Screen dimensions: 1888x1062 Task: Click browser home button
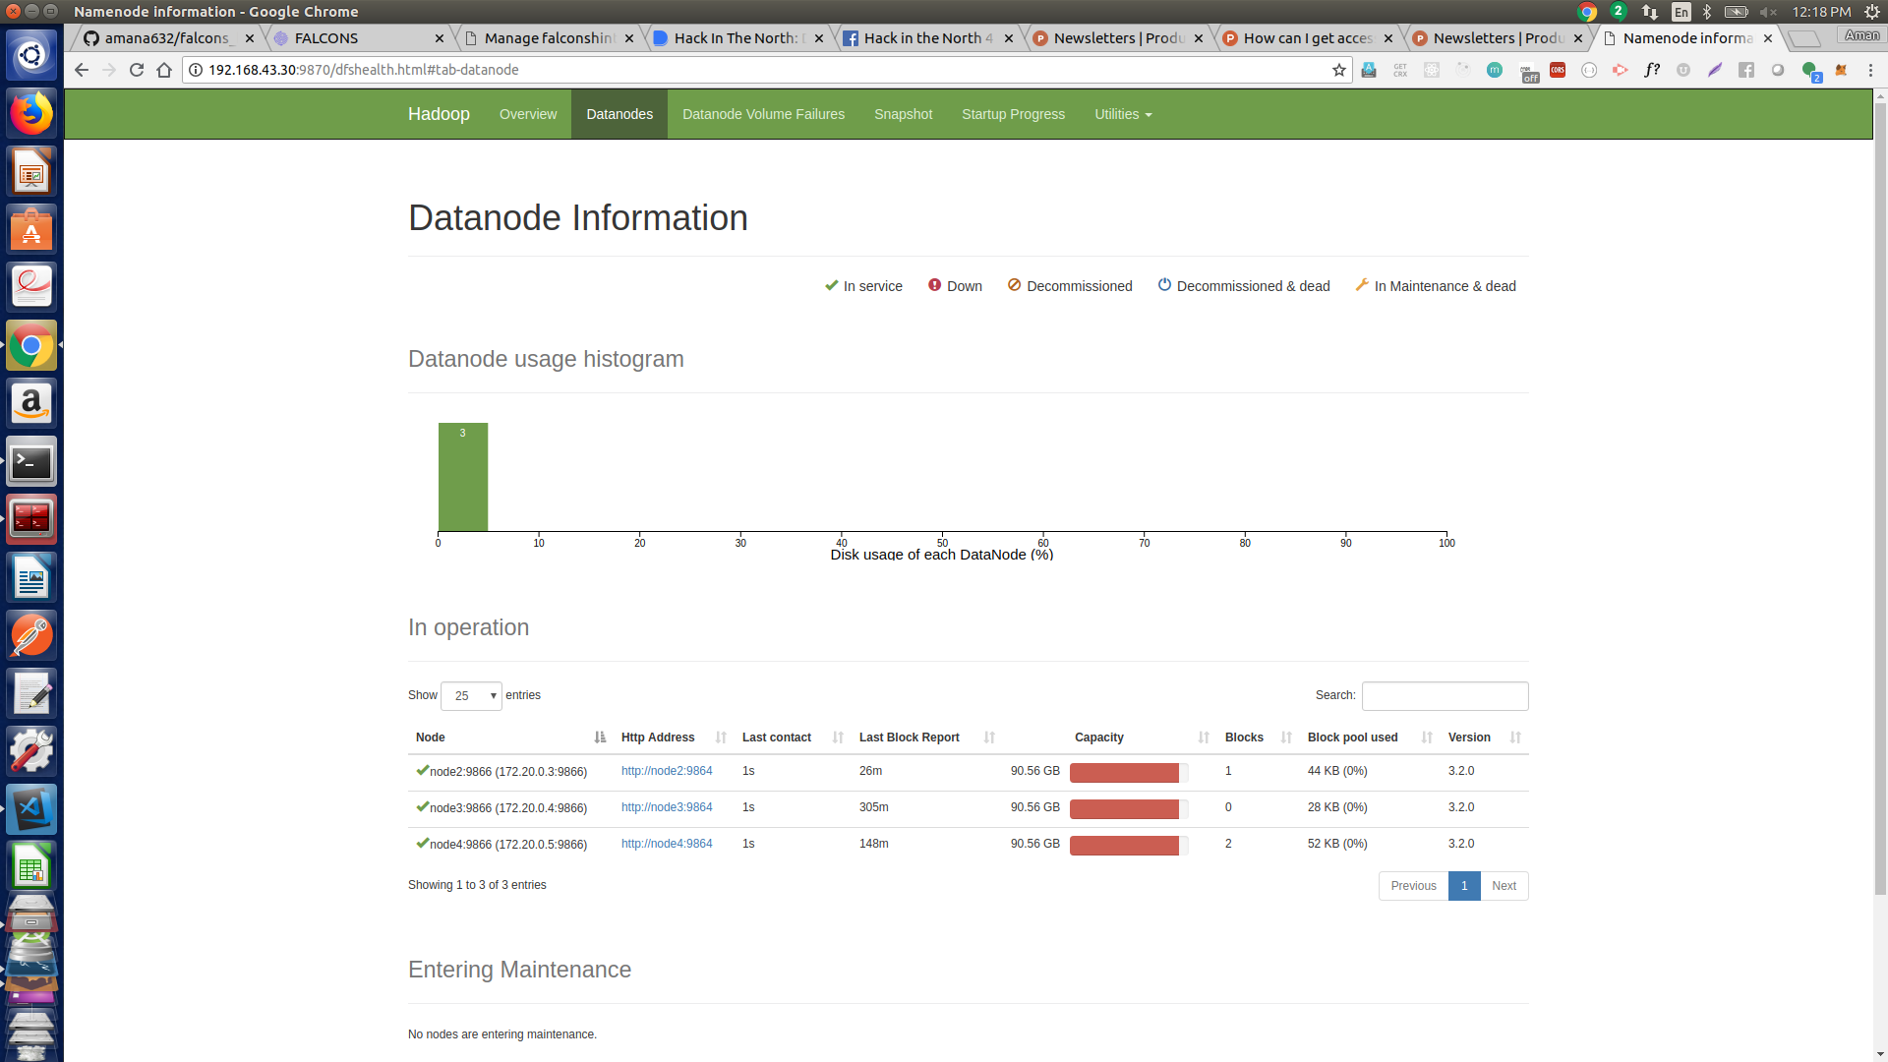point(164,70)
